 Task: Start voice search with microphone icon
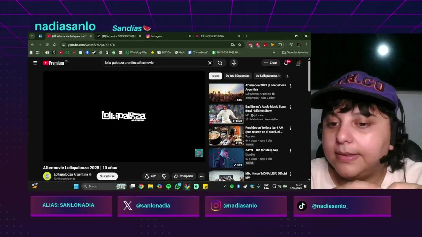234,63
